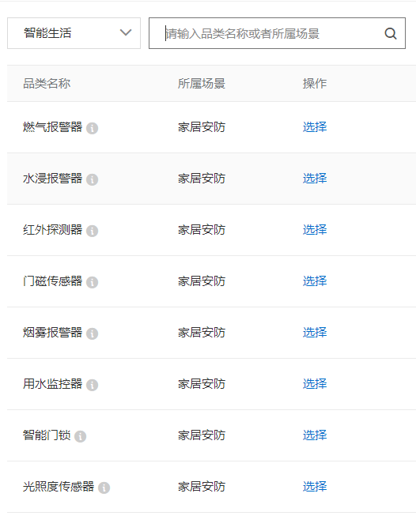Click 家居安防 in the 烟雾报警器 row

point(202,333)
